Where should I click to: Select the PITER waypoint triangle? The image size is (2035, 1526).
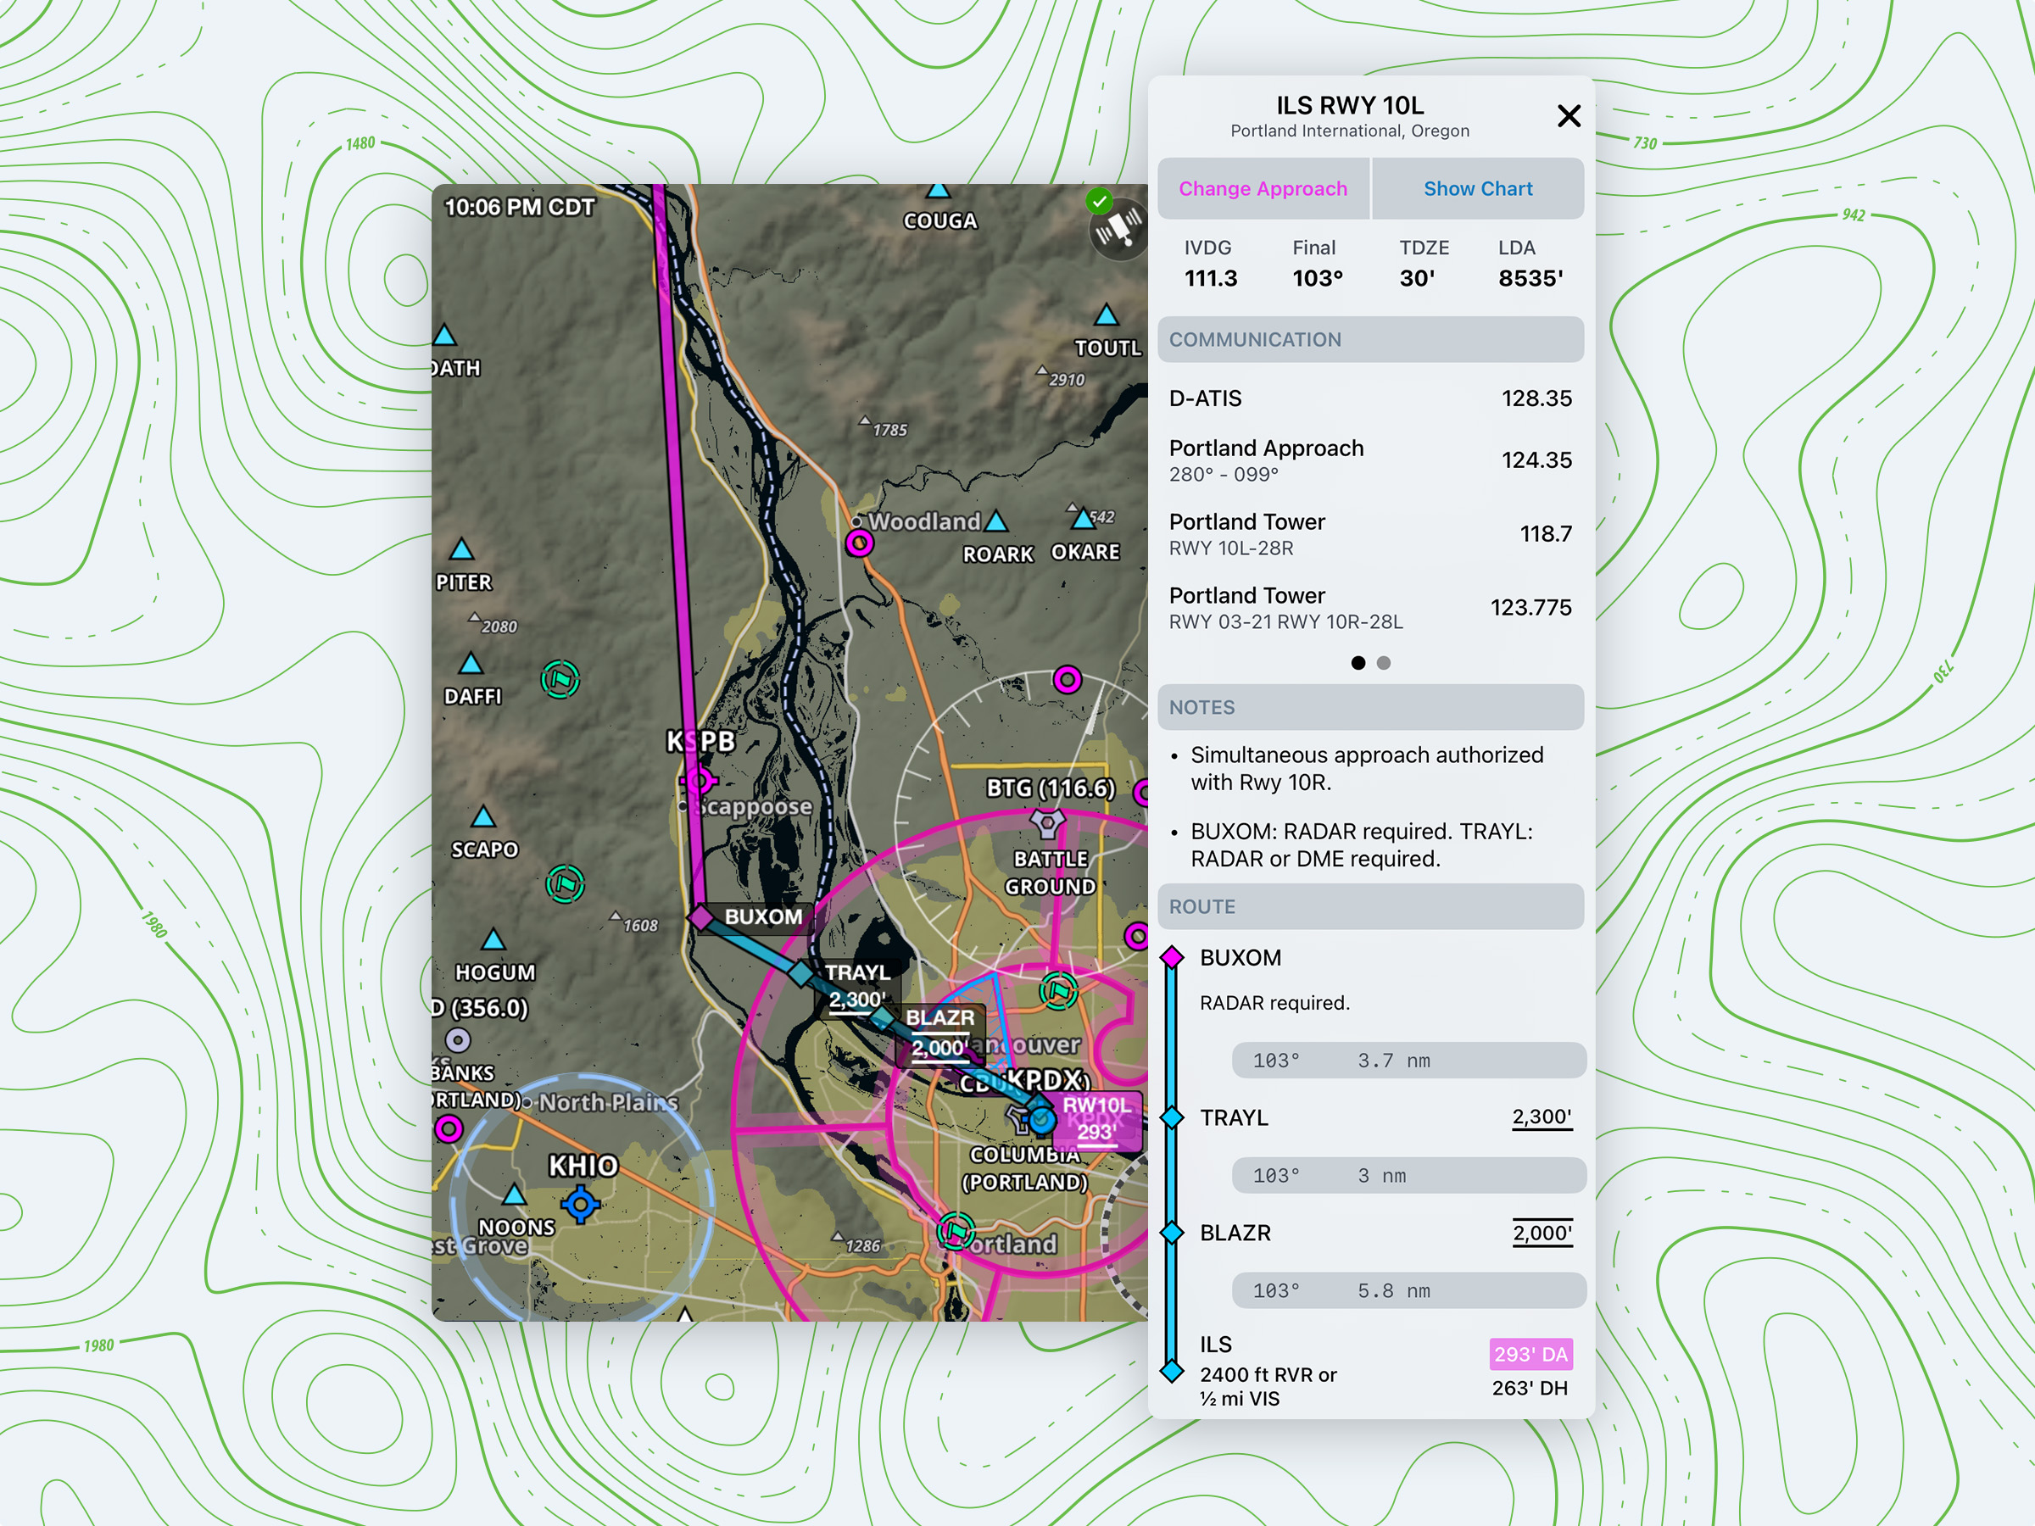tap(461, 550)
